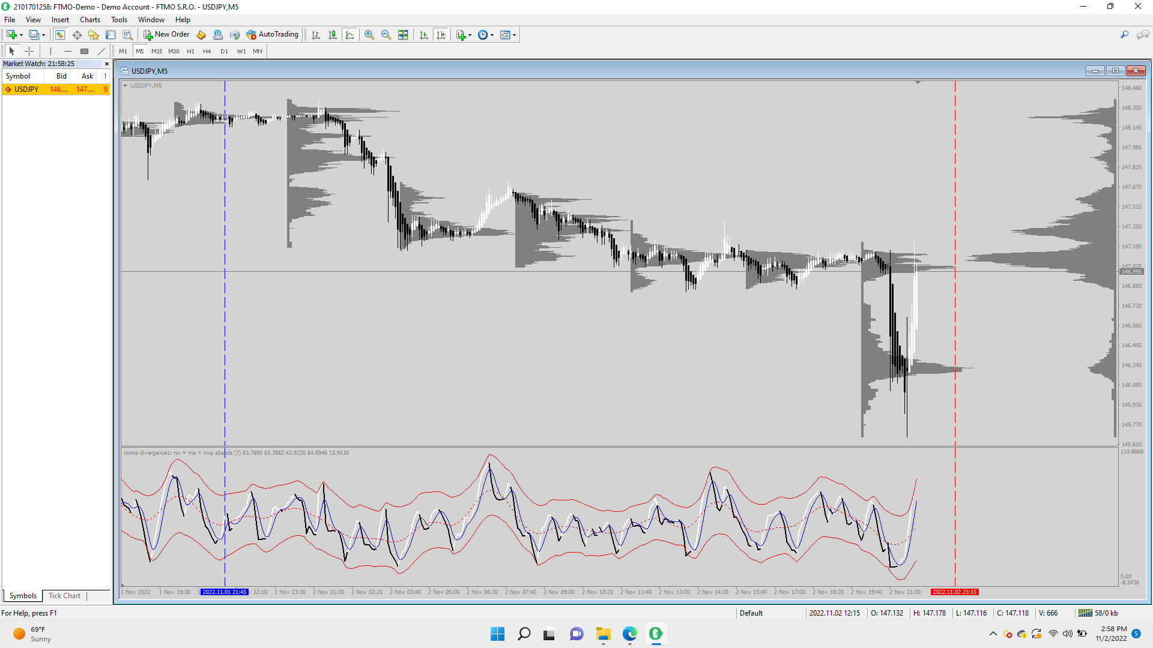
Task: Draw a trendline with the line tool
Action: [101, 52]
